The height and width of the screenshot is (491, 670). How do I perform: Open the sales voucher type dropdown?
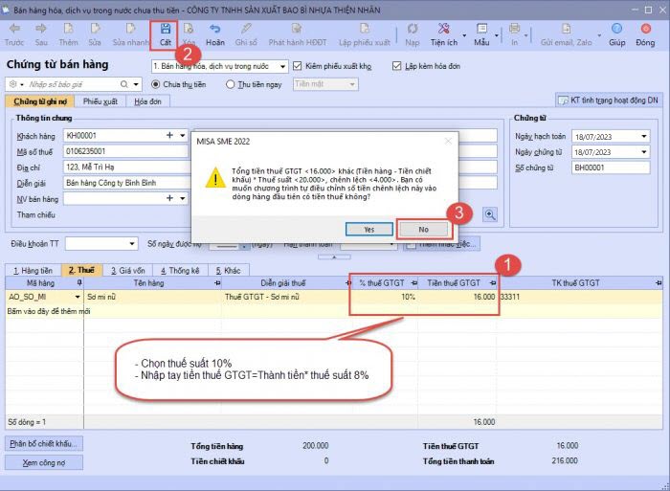tap(281, 66)
